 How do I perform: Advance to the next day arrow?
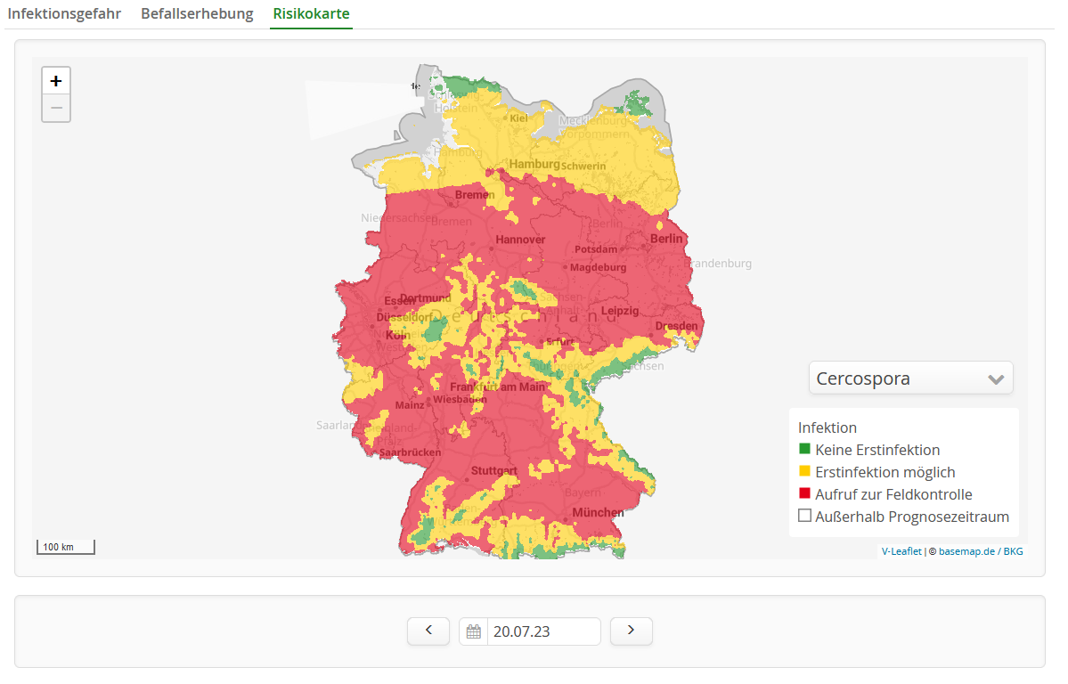point(632,631)
